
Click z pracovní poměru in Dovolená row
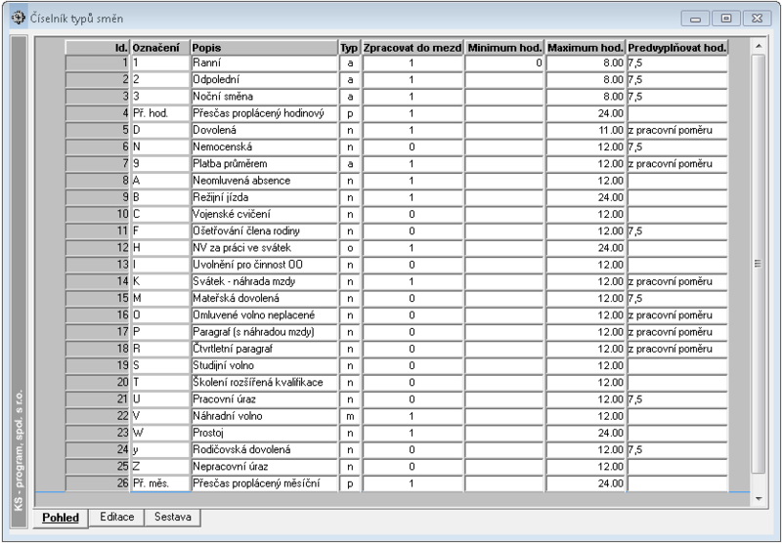click(x=677, y=131)
